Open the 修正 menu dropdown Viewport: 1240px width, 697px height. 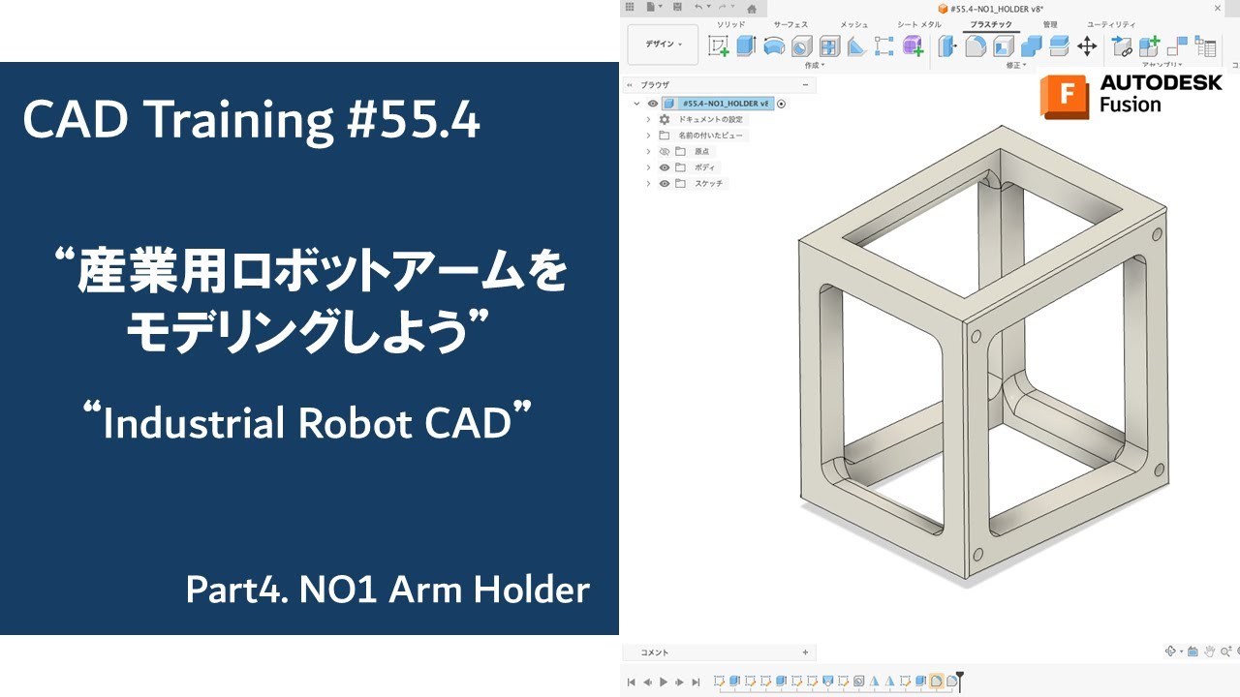(1016, 65)
